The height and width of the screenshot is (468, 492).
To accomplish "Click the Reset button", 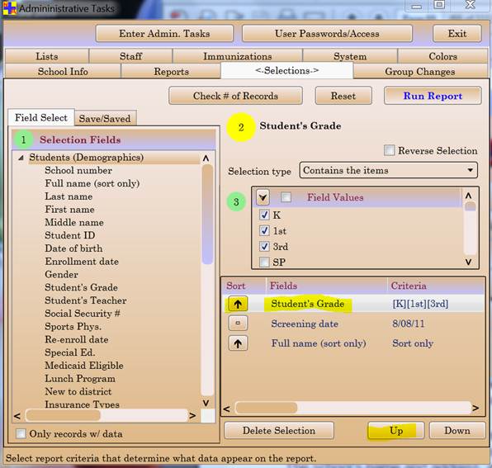I will [343, 96].
